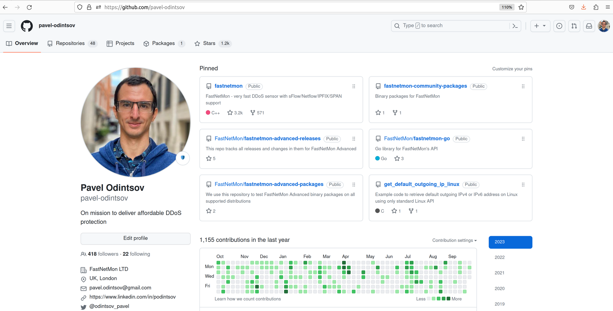Click the Edit profile button
The height and width of the screenshot is (311, 613).
pos(135,239)
